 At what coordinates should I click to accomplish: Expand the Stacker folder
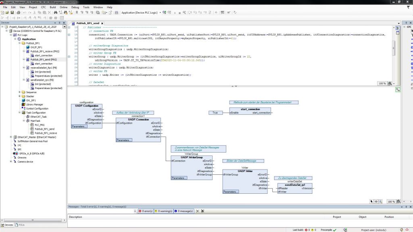pos(19,96)
